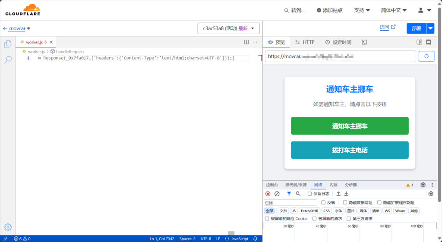Check 被屏蔽的请求 option
Image resolution: width=442 pixels, height=242 pixels.
[x=315, y=219]
